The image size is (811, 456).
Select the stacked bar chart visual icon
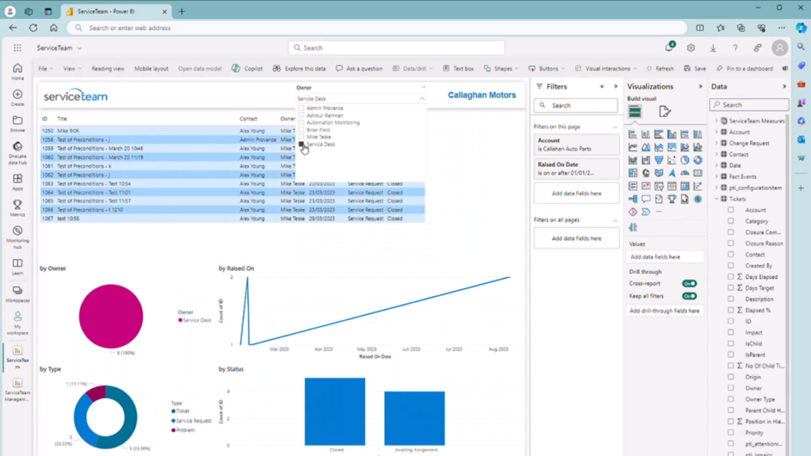[x=633, y=135]
